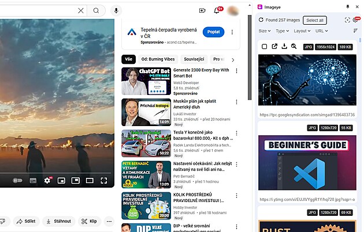The width and height of the screenshot is (364, 232).
Task: Toggle the autoplay switch in player
Action: pos(17,181)
